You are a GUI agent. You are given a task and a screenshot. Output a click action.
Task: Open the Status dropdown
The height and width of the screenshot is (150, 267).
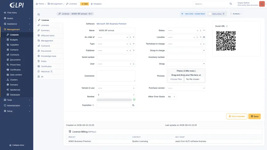(x=183, y=30)
